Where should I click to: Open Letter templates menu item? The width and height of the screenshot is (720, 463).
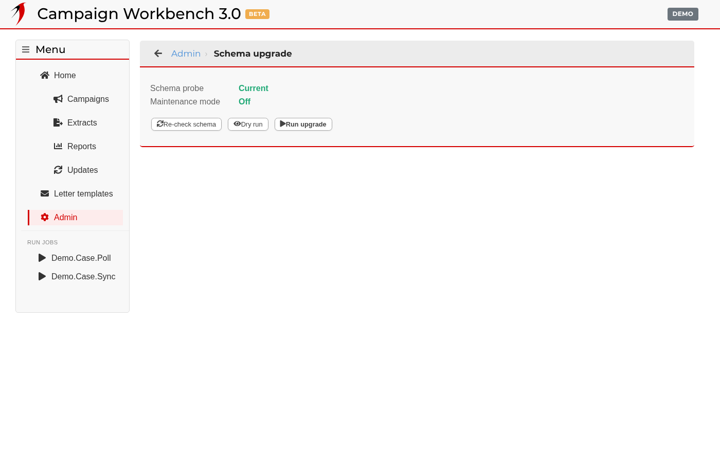point(83,193)
